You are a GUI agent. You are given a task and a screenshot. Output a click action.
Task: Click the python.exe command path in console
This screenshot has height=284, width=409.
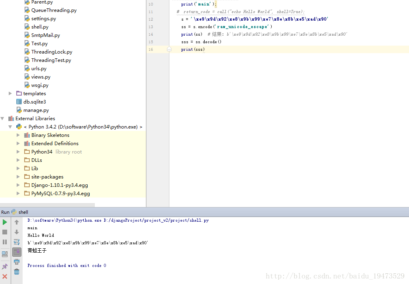tap(118, 221)
